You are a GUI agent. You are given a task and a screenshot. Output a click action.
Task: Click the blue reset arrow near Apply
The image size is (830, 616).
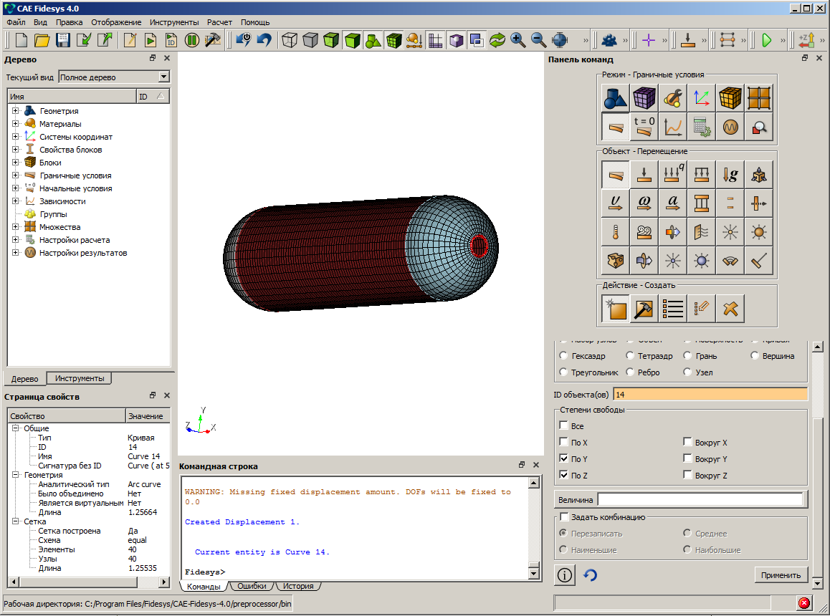590,574
